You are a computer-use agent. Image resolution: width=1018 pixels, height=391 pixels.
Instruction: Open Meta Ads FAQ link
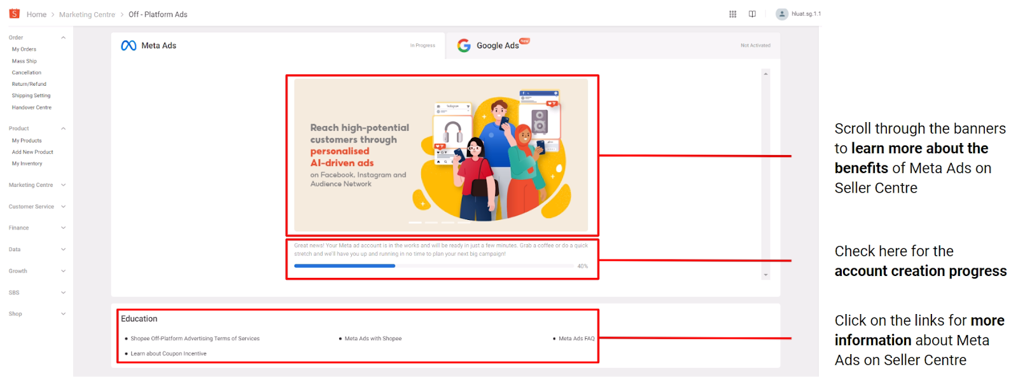[576, 339]
